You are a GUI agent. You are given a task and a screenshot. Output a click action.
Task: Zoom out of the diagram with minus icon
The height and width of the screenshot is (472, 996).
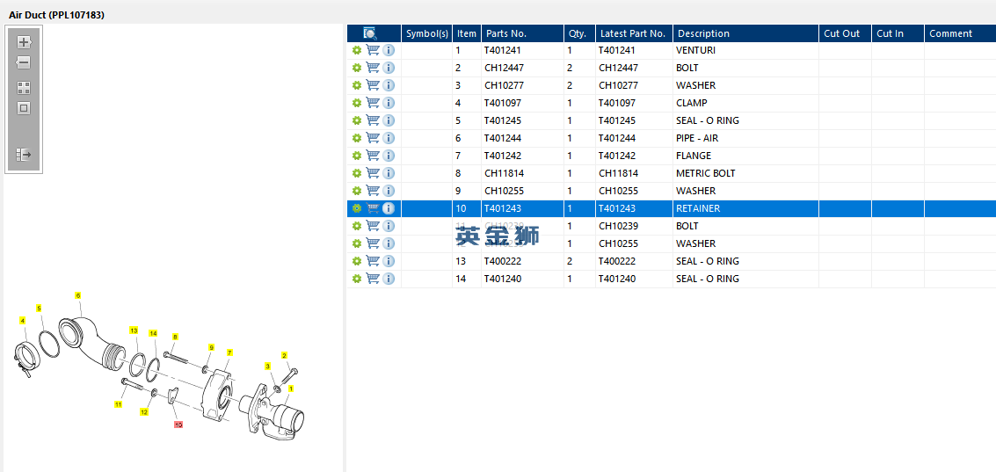tap(24, 62)
